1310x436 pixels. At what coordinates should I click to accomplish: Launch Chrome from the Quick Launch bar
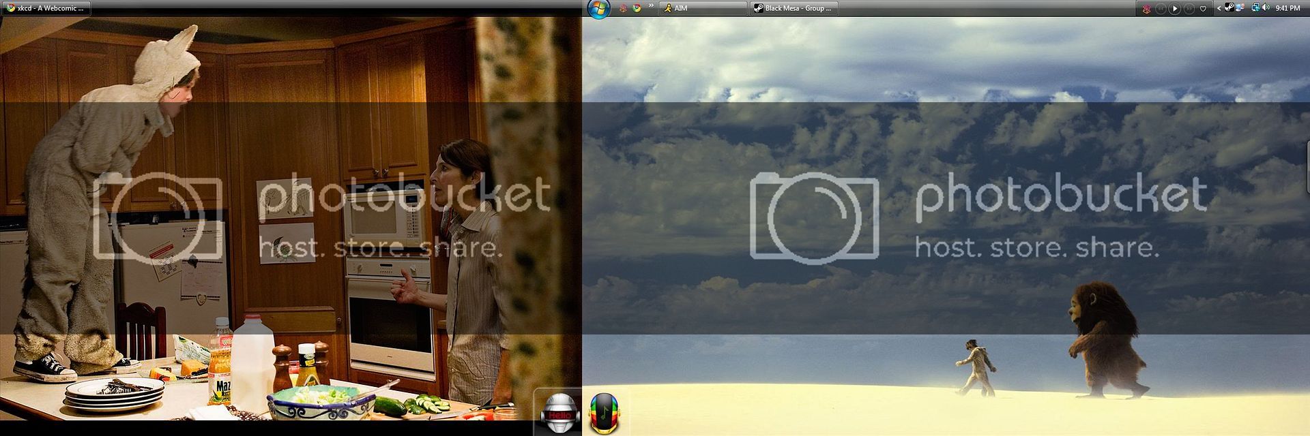click(637, 8)
